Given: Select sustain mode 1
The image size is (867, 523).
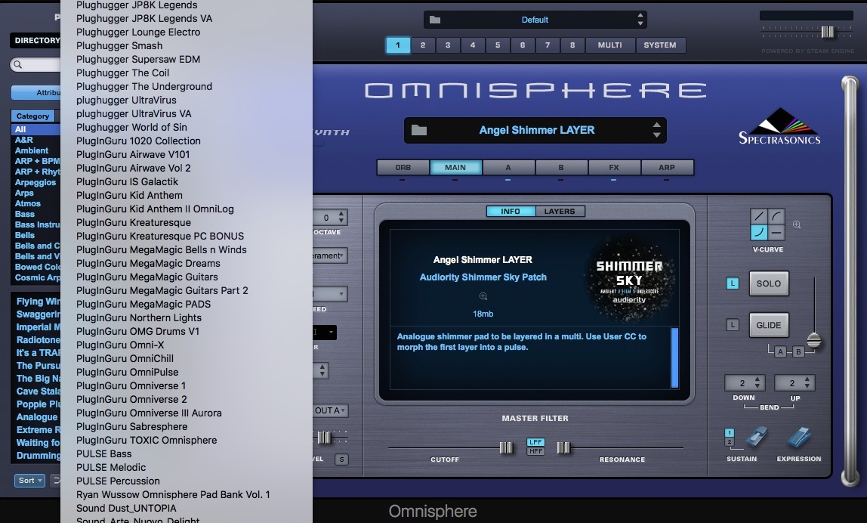Looking at the screenshot, I should coord(730,433).
